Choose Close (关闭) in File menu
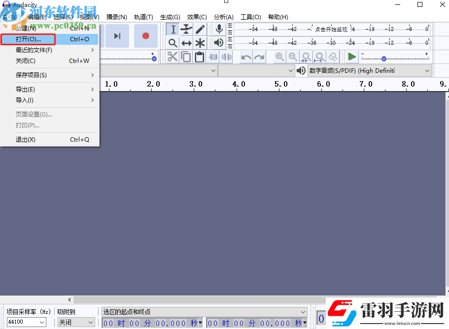Viewport: 449px width, 329px height. pos(49,61)
